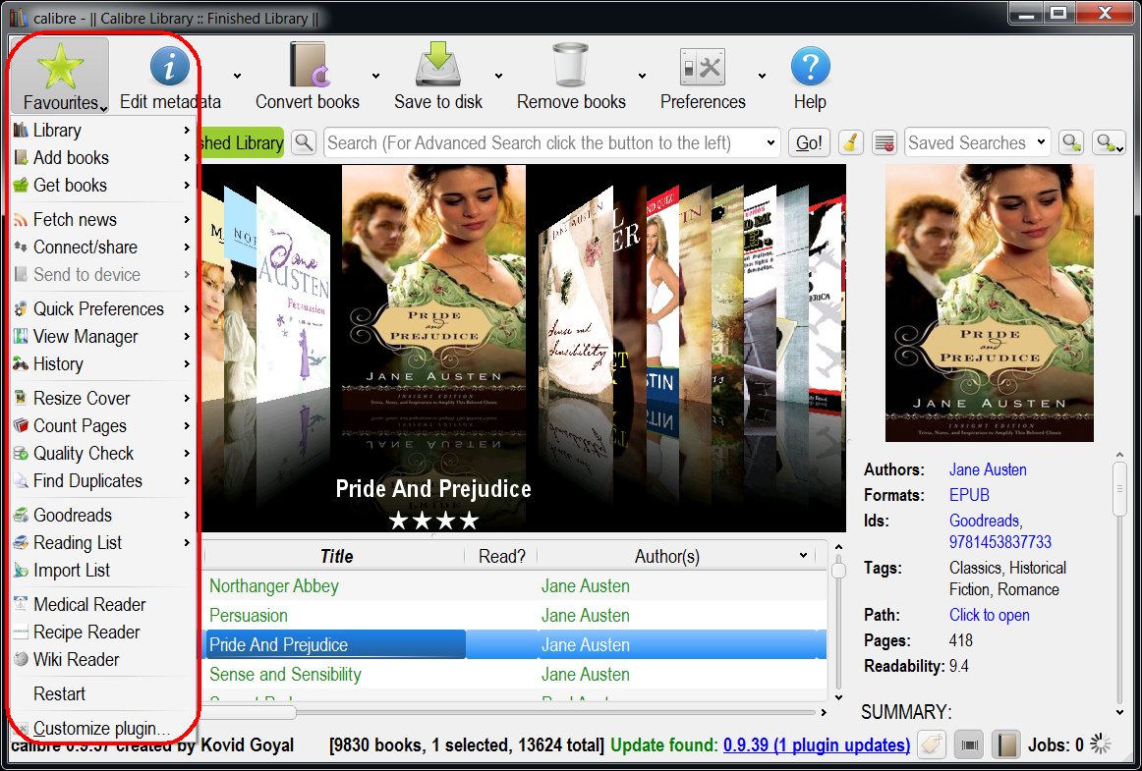Select Import List menu entry
This screenshot has height=771, width=1142.
pos(102,572)
